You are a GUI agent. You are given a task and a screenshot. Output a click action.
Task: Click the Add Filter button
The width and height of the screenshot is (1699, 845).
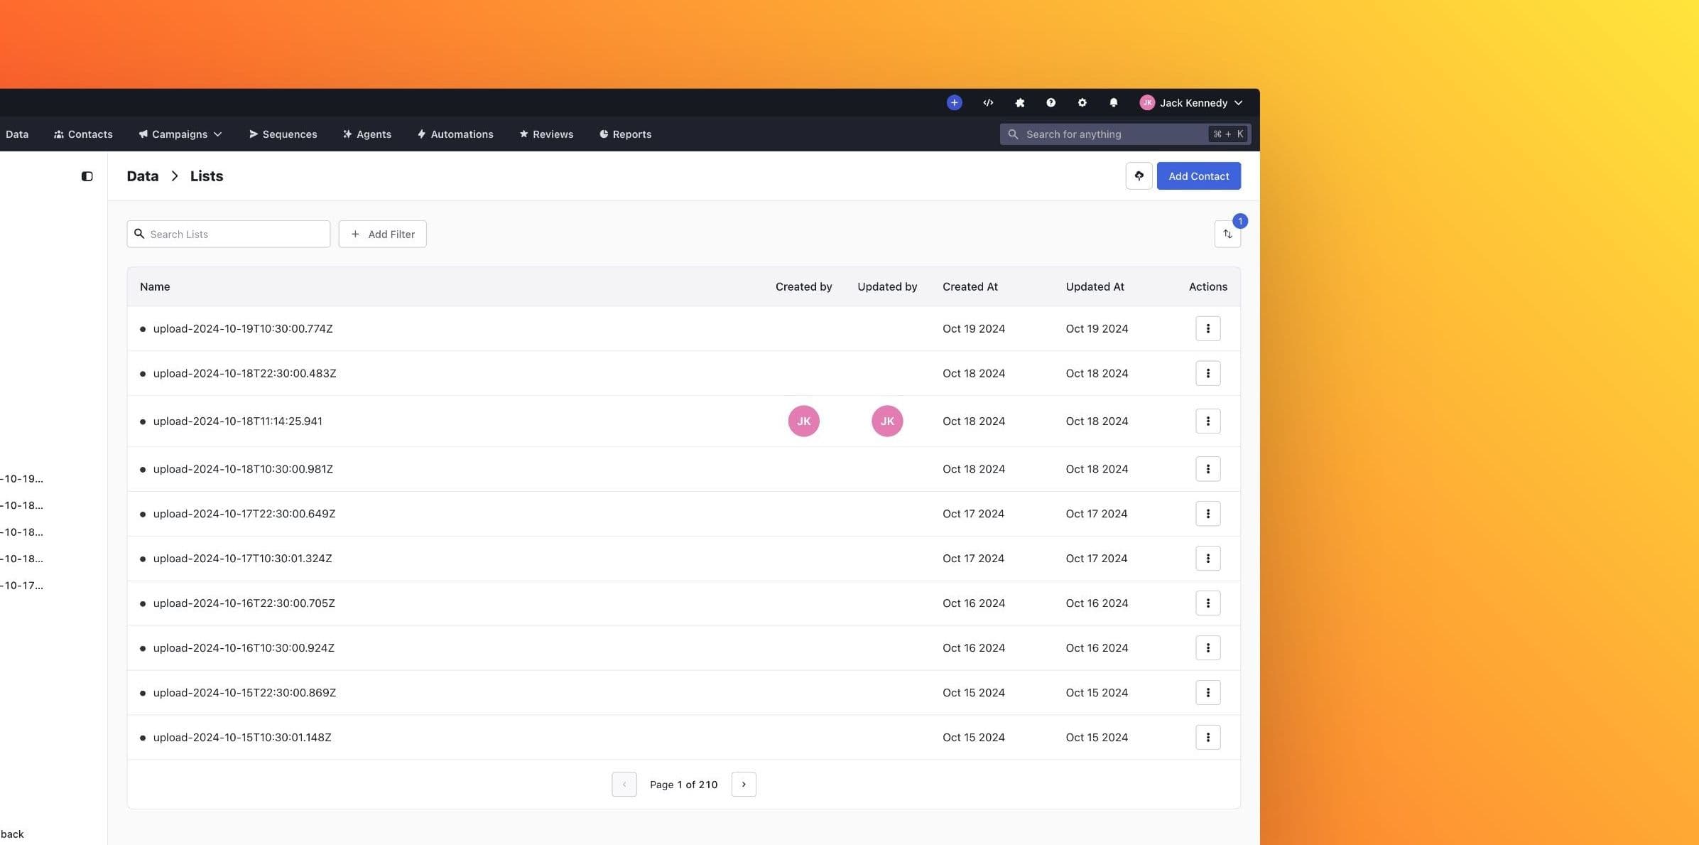tap(382, 234)
